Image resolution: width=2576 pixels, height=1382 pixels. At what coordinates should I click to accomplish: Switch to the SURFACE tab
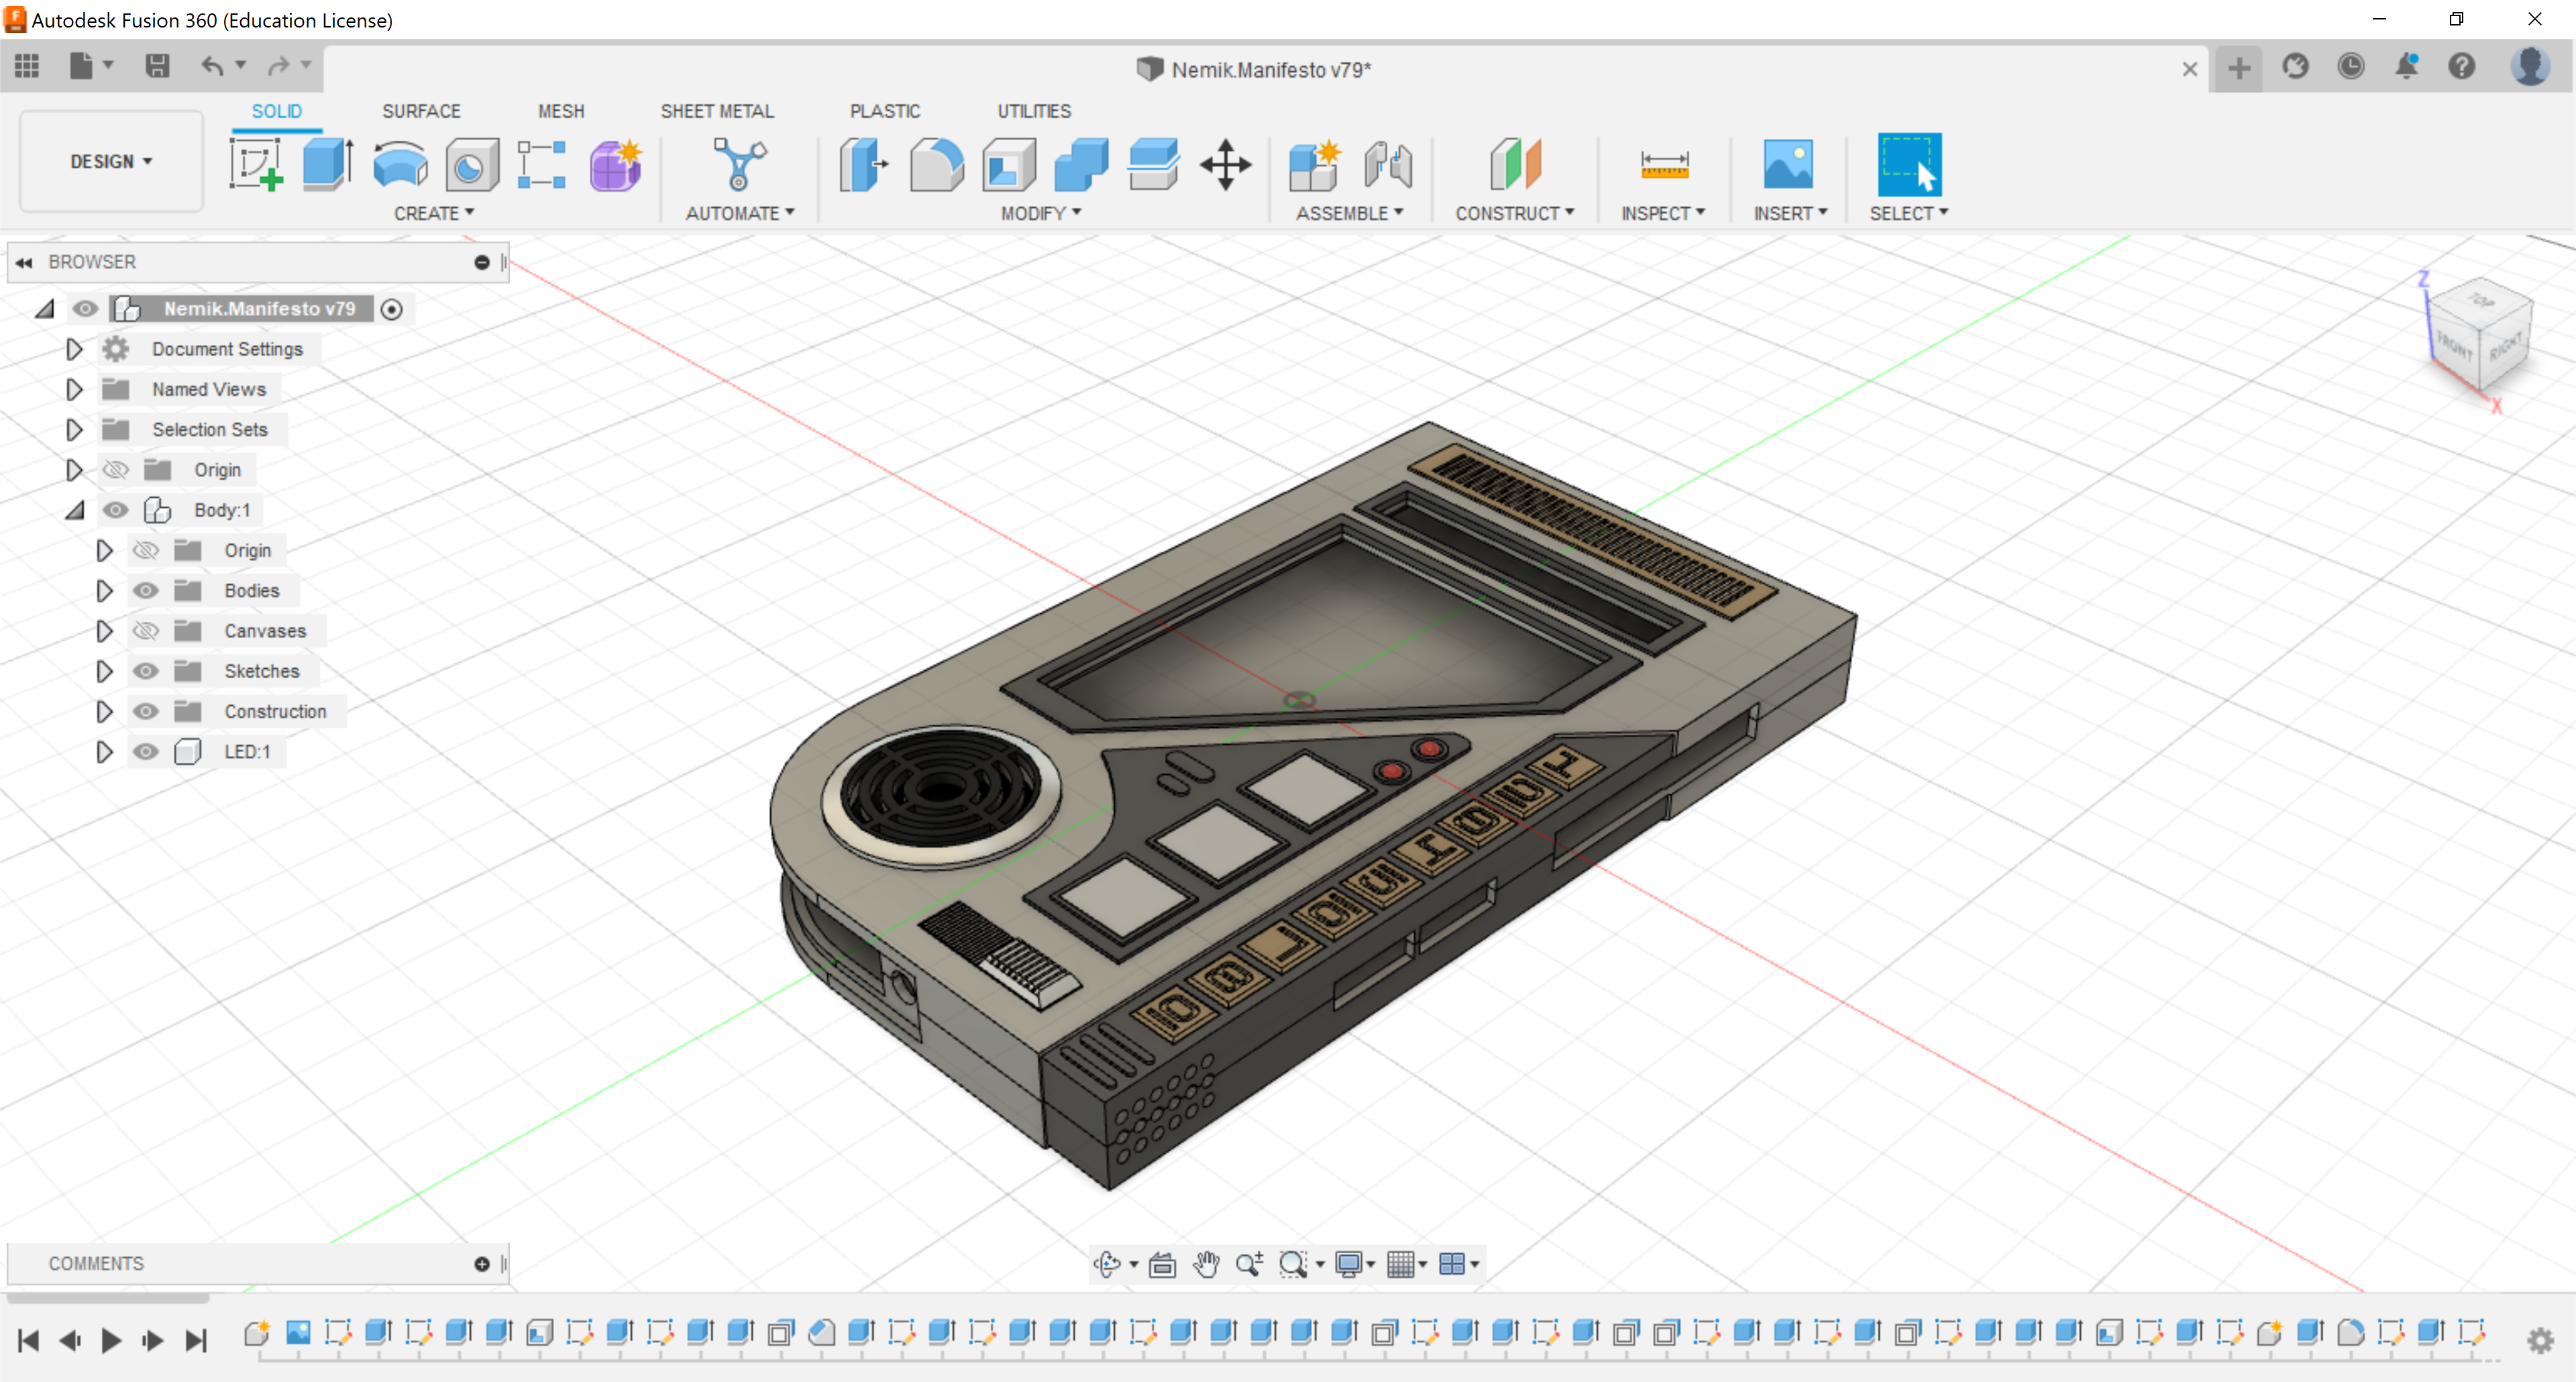pyautogui.click(x=421, y=111)
